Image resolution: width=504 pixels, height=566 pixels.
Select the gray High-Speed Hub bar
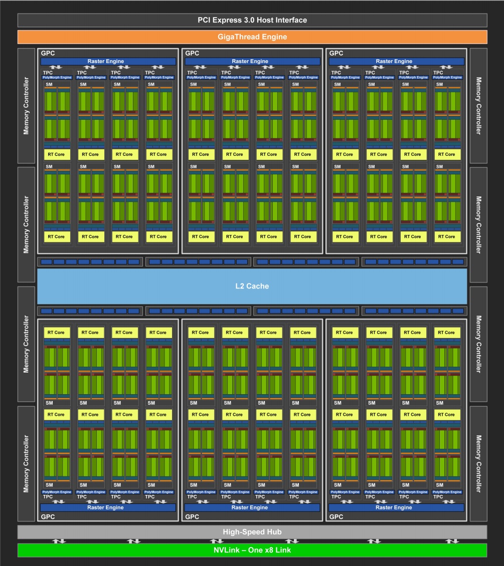[252, 532]
